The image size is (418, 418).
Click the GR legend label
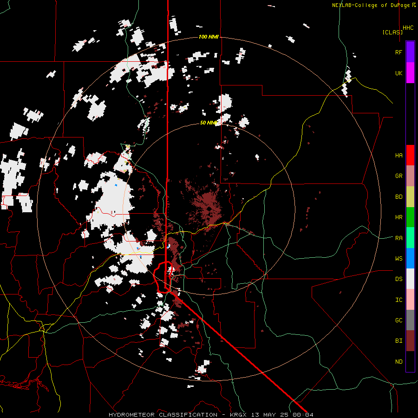(x=398, y=176)
